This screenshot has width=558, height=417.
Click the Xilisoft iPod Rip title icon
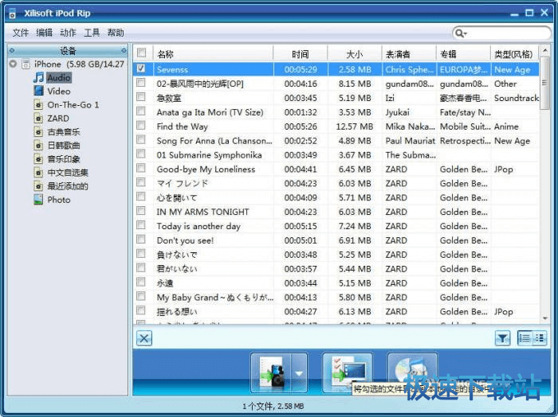(x=13, y=14)
